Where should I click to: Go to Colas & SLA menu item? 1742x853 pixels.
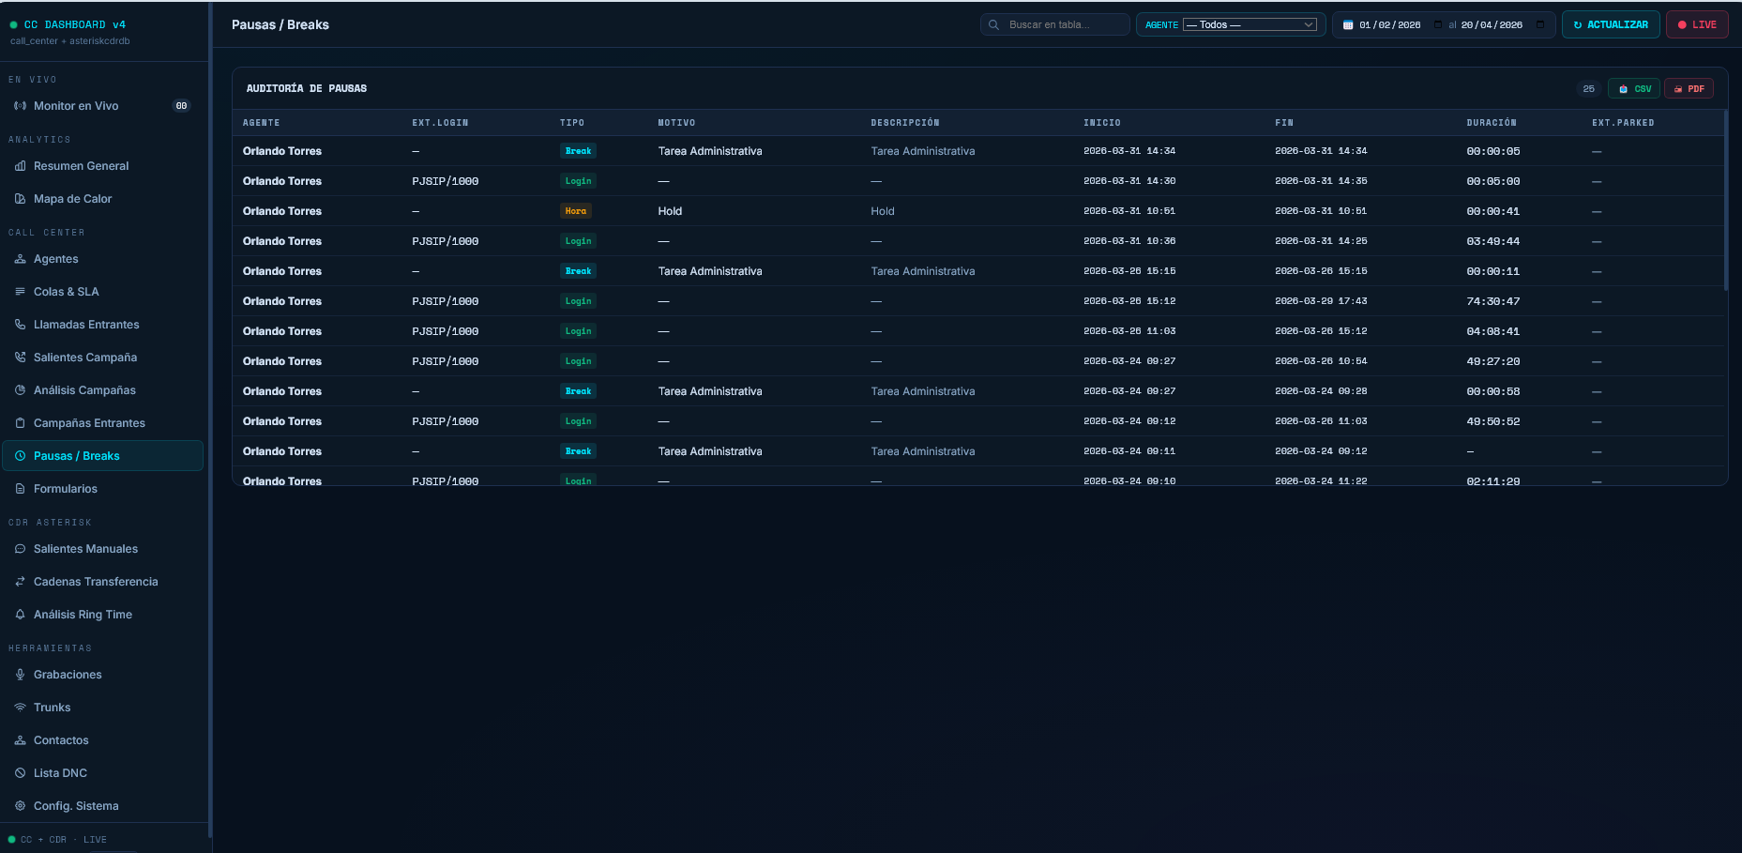tap(66, 292)
